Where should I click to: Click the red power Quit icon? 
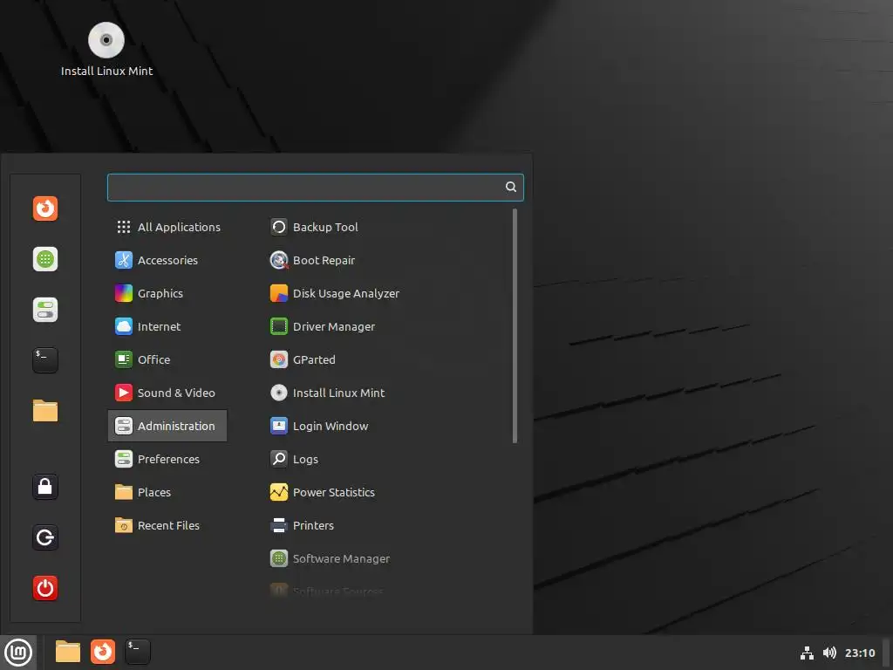pos(45,588)
